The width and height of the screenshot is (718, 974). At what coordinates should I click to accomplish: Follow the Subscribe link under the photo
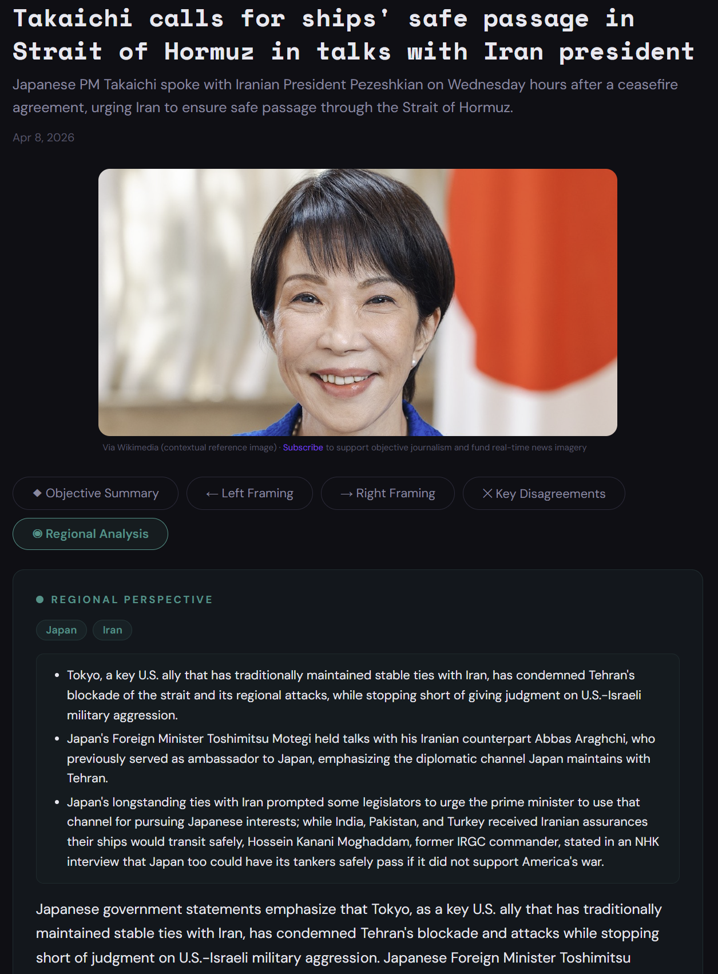303,448
